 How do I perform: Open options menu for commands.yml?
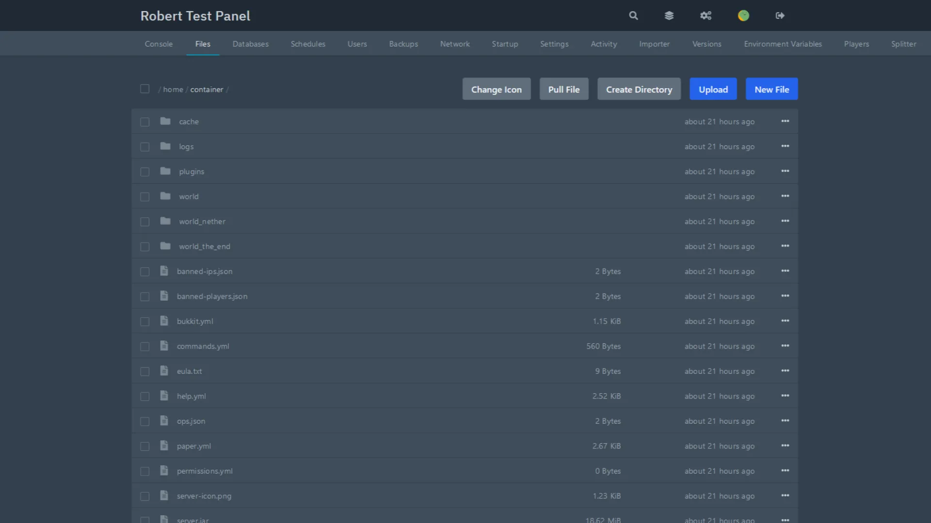pos(785,346)
